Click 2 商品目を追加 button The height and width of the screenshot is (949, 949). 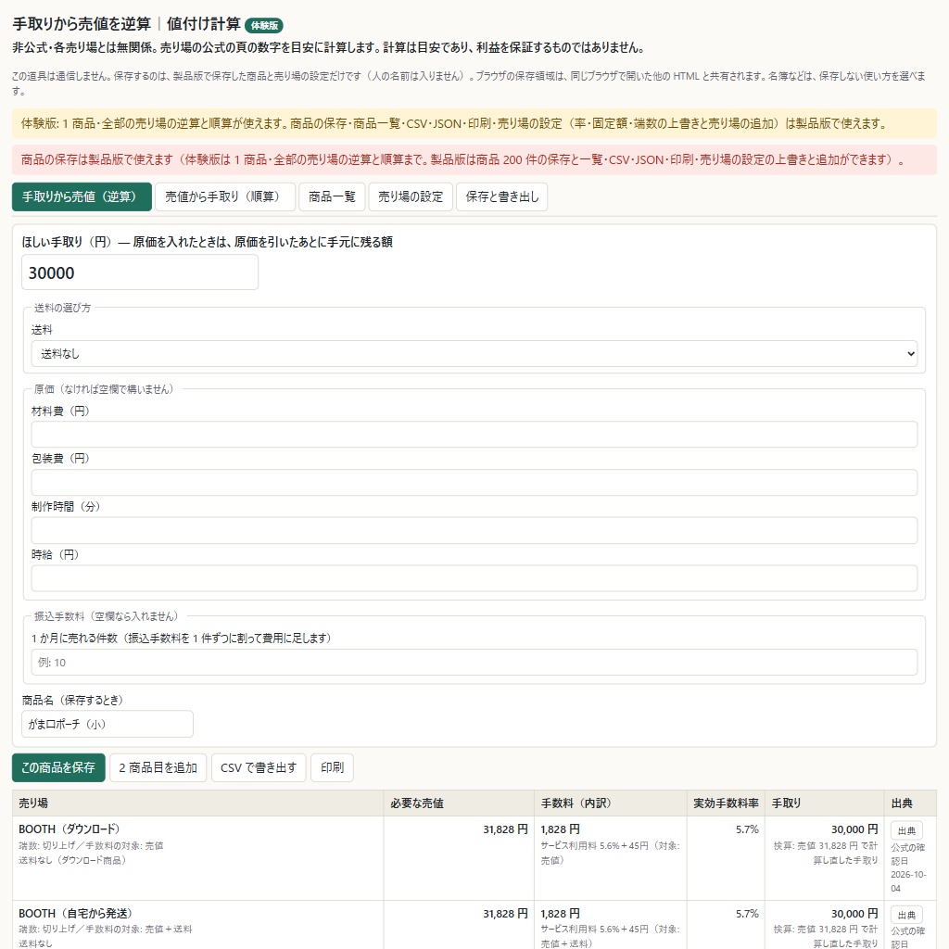point(158,767)
